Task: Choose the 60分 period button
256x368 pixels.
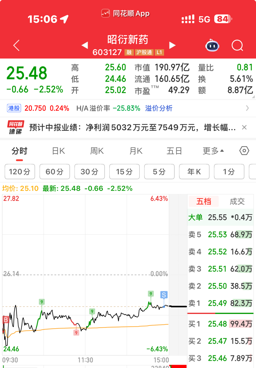Action: click(x=55, y=172)
